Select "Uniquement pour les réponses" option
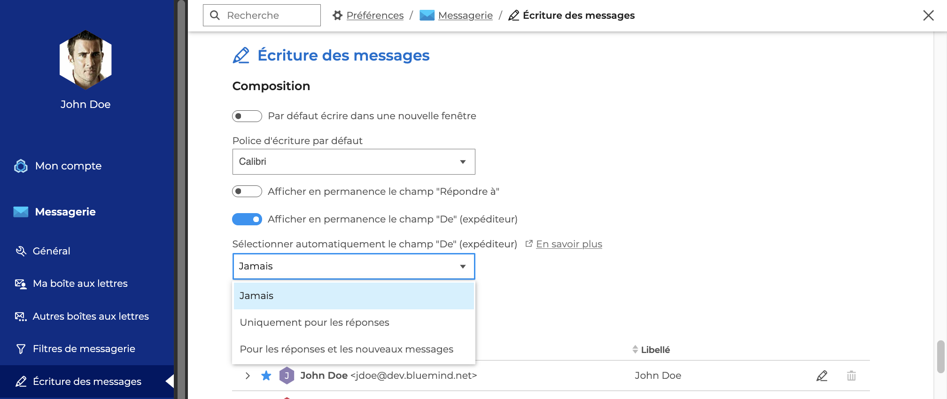This screenshot has height=399, width=947. click(x=314, y=322)
